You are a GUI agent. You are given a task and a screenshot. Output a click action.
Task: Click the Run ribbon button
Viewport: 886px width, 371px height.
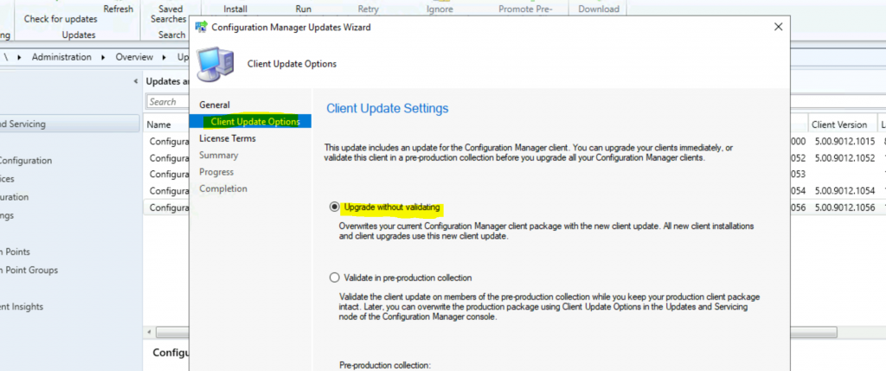(x=304, y=9)
